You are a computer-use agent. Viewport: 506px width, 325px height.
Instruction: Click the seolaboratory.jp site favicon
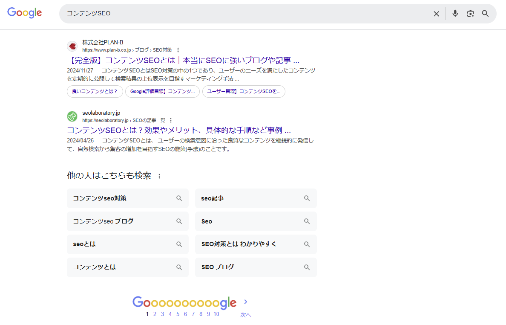(x=72, y=116)
